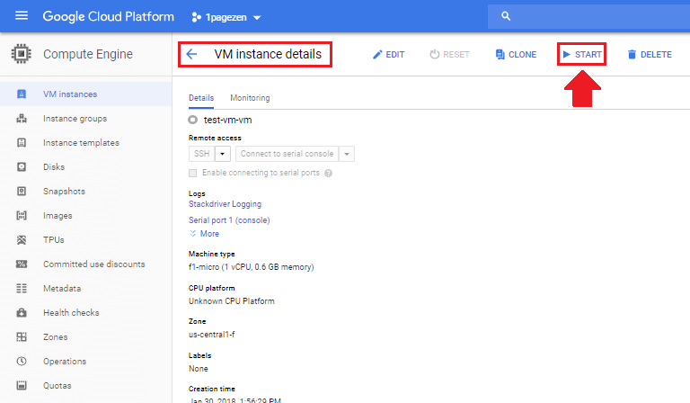Click the START play triangle icon
Image resolution: width=690 pixels, height=403 pixels.
click(x=566, y=54)
